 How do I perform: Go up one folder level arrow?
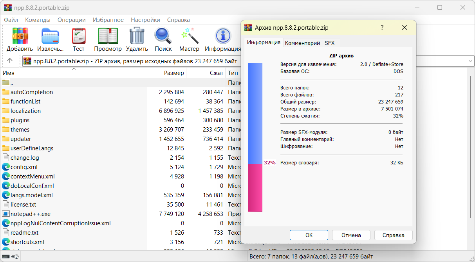[10, 61]
